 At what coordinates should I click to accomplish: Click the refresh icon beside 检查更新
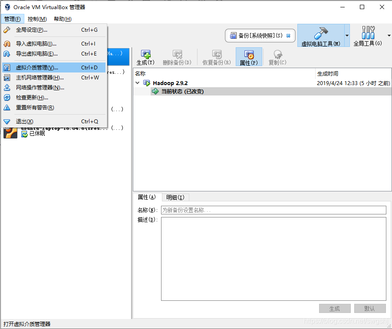click(x=7, y=98)
